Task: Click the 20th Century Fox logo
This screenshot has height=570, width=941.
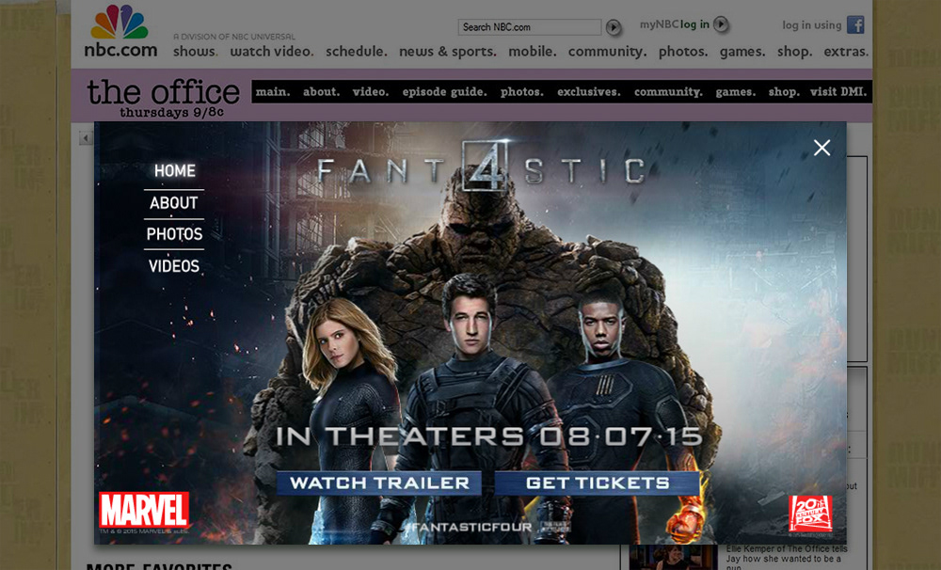Action: point(810,513)
